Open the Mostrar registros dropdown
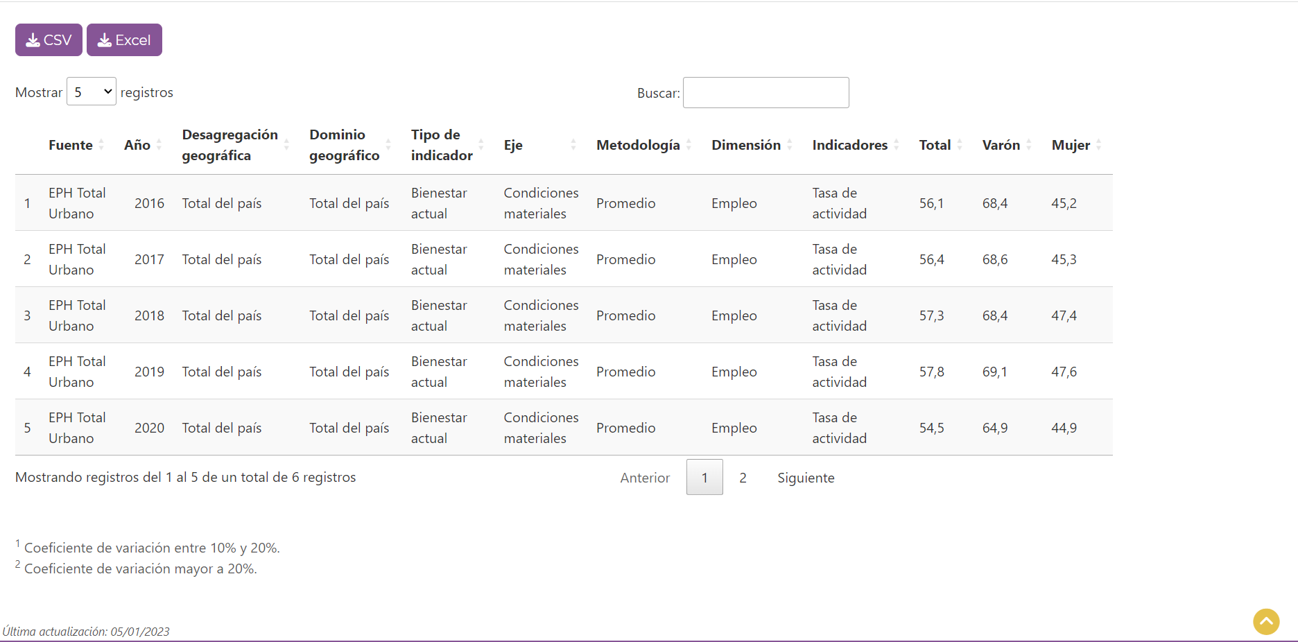Image resolution: width=1298 pixels, height=642 pixels. pos(92,92)
